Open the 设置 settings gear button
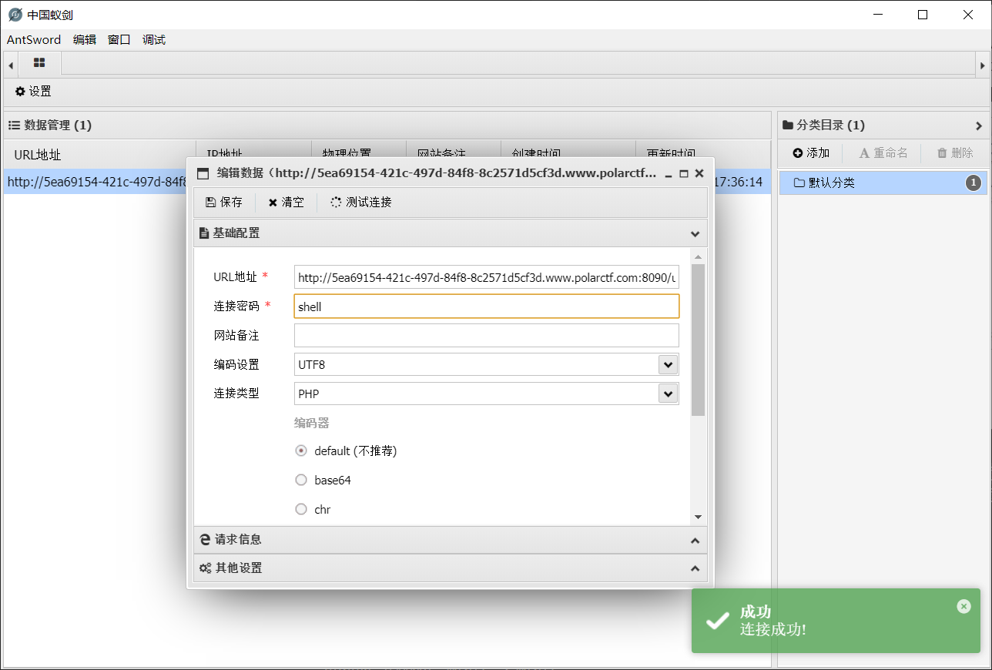This screenshot has width=992, height=670. 33,92
